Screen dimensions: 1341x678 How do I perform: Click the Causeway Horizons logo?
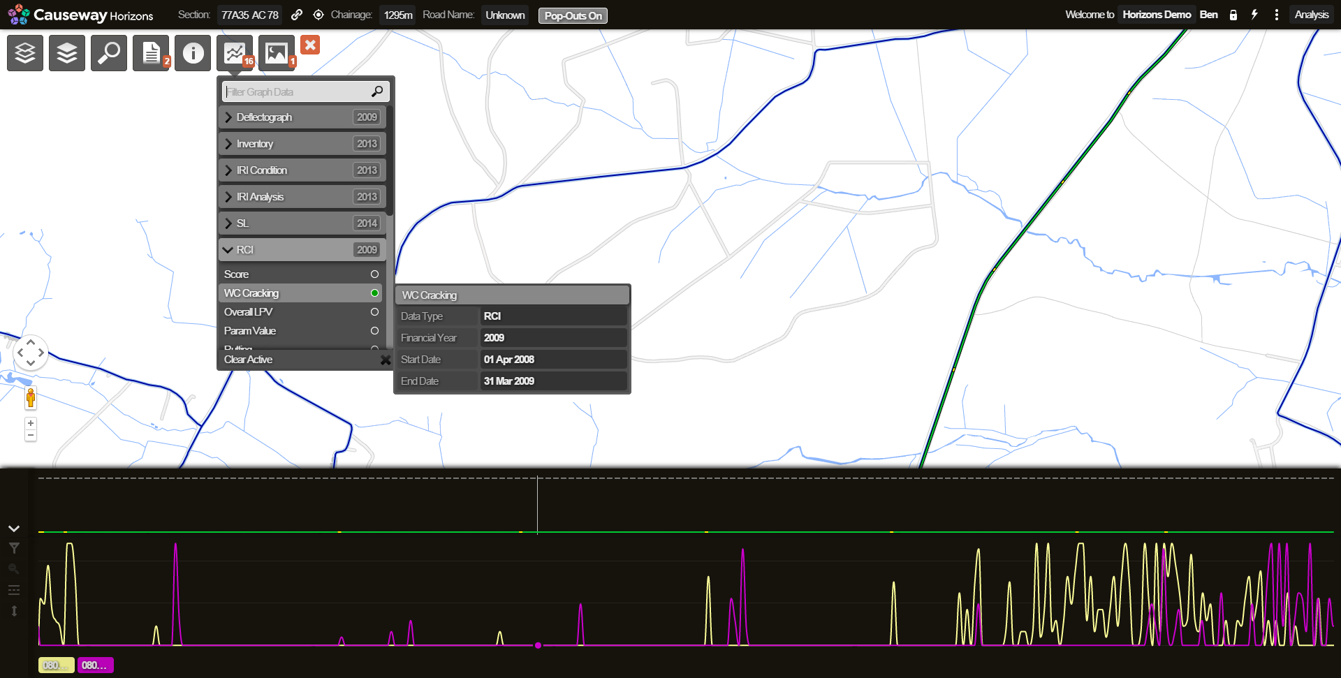pos(81,15)
